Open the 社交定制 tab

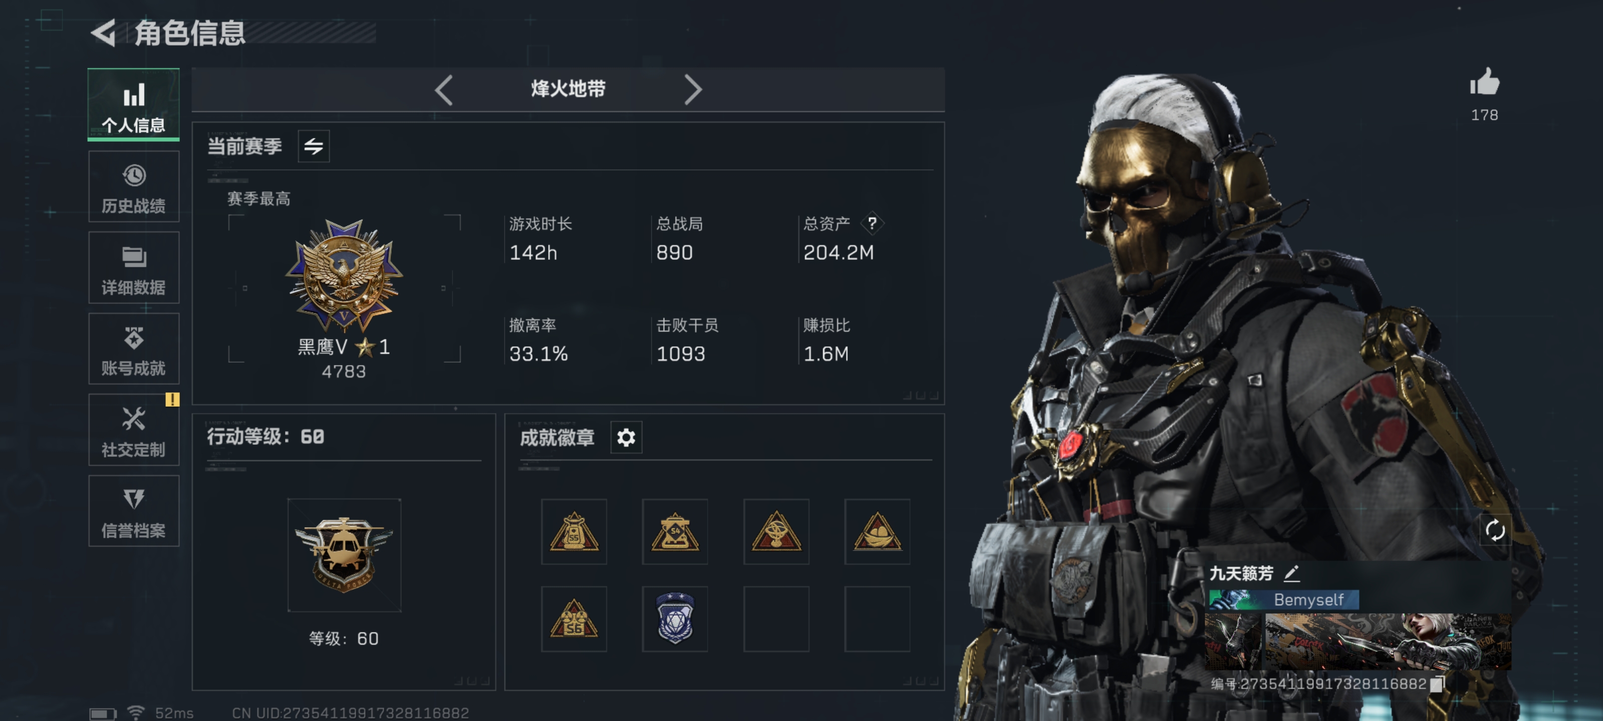(x=134, y=430)
